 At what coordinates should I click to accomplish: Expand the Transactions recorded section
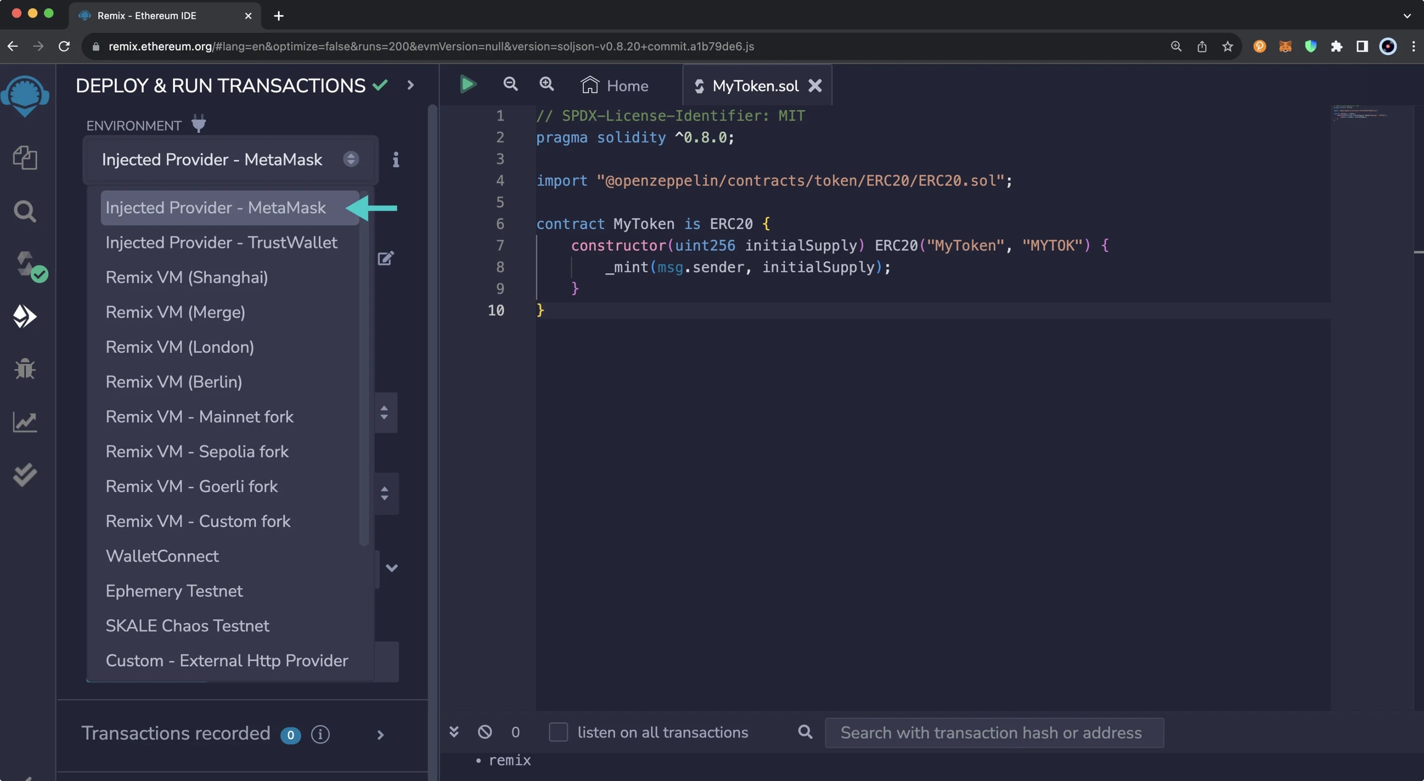380,735
